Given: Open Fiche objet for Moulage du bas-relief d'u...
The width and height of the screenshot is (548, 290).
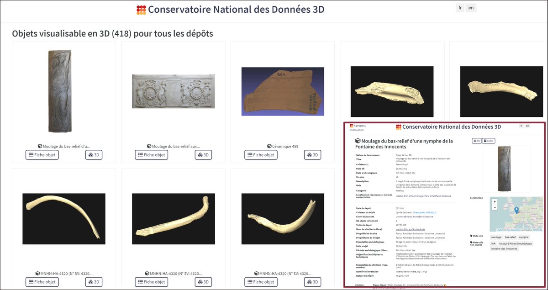Looking at the screenshot, I should pyautogui.click(x=42, y=155).
